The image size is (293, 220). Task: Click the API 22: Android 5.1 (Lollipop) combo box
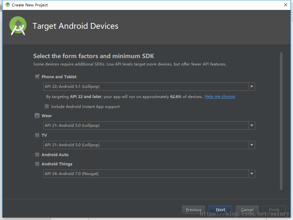click(149, 87)
